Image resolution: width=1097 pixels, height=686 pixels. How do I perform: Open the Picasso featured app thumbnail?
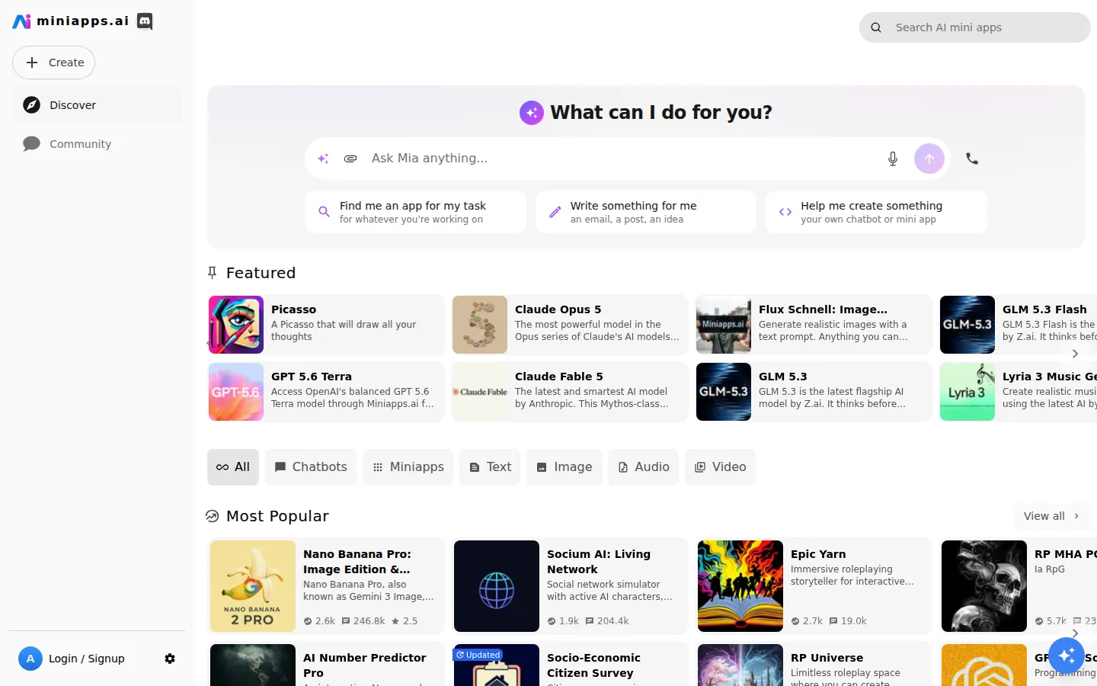coord(236,325)
